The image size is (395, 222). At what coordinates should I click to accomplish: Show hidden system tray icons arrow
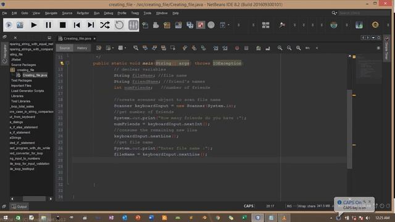331,218
